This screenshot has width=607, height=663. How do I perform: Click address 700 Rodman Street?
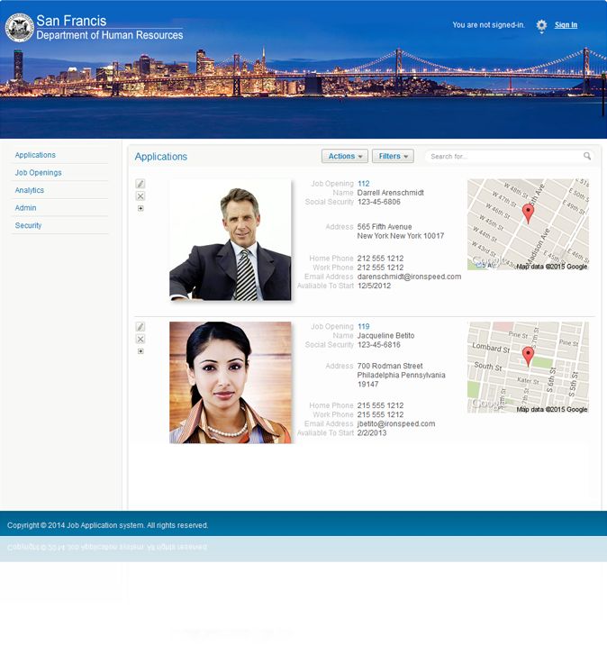pos(390,366)
